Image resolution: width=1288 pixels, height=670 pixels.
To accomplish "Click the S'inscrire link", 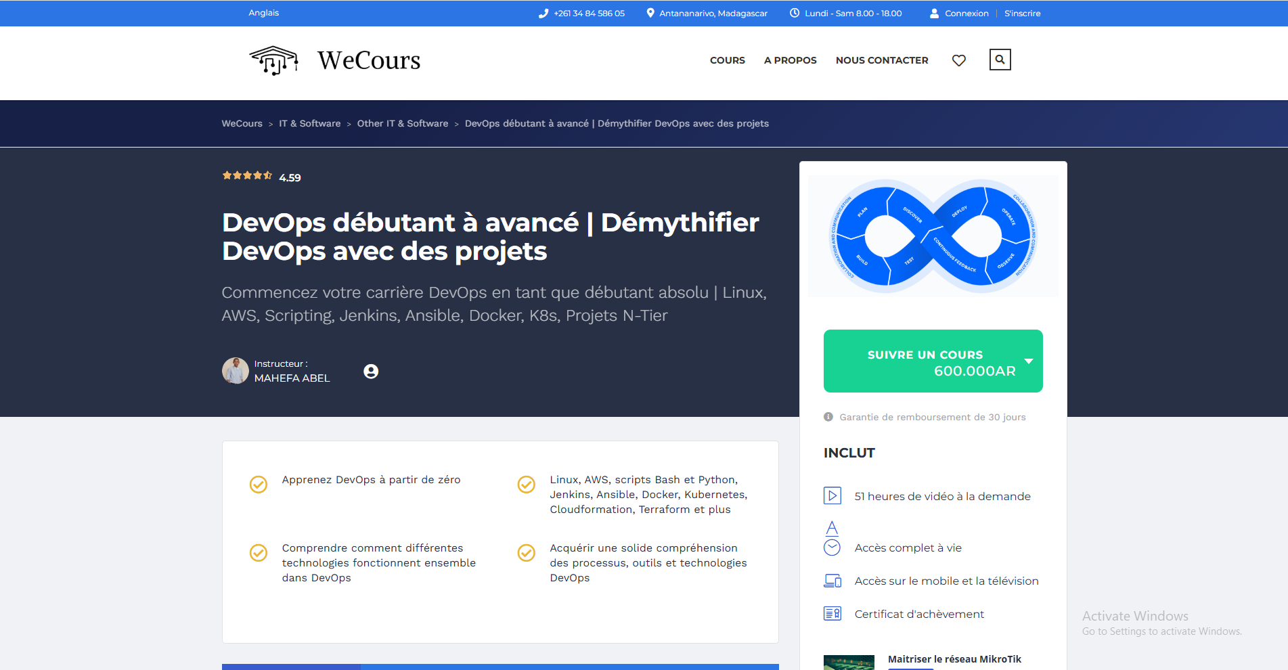I will coord(1023,14).
